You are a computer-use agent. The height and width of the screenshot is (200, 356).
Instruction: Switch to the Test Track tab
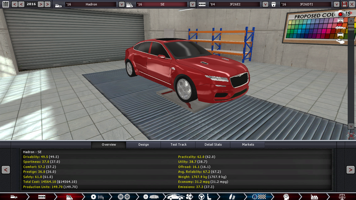click(178, 144)
